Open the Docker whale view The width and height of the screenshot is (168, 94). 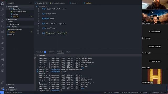tap(3, 43)
